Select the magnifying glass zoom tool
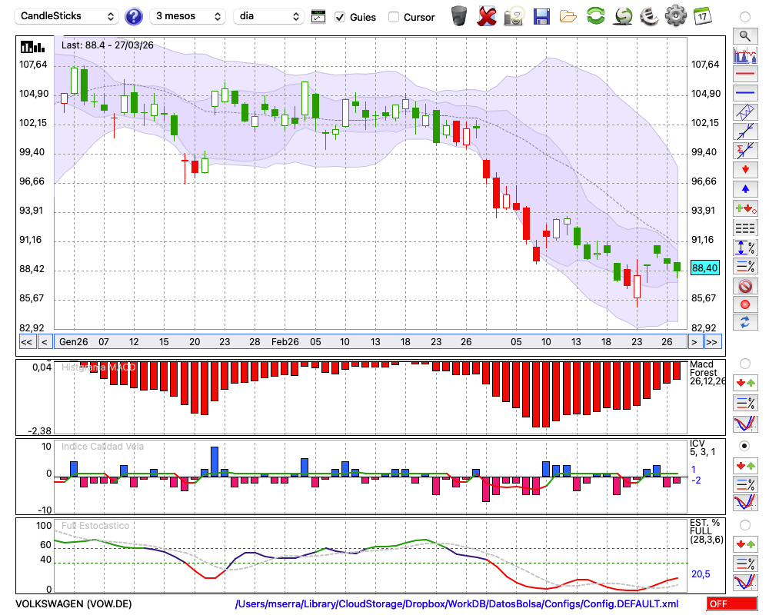This screenshot has width=769, height=615. click(744, 35)
